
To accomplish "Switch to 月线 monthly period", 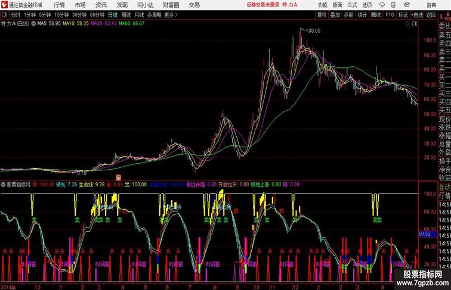I will point(139,15).
